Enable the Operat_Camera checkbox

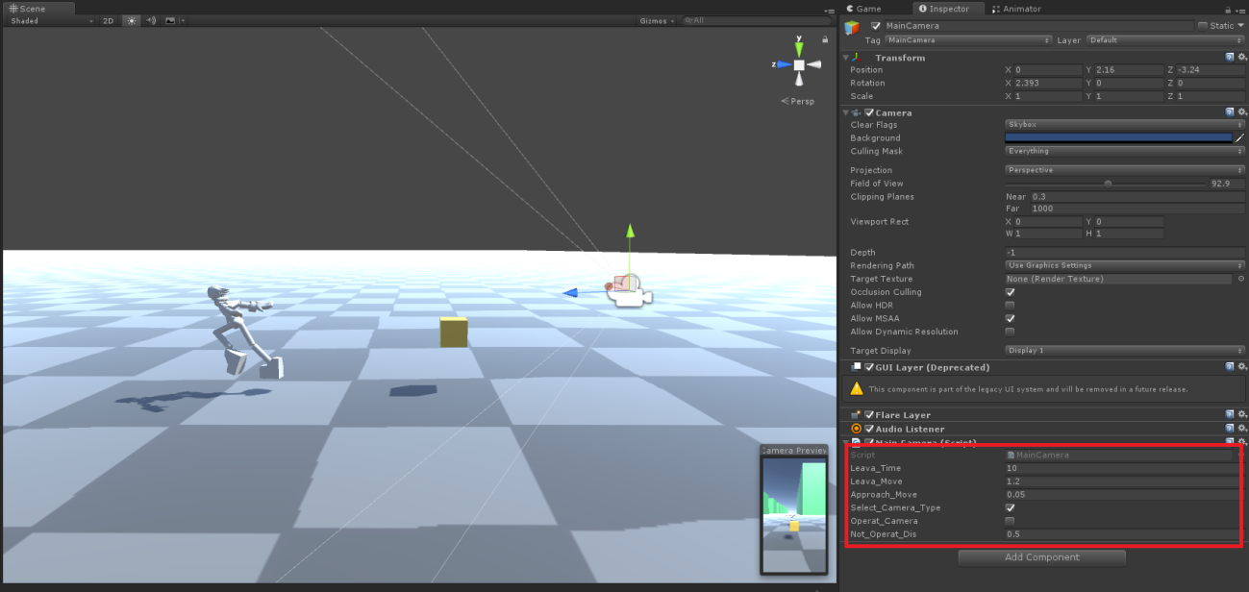tap(1010, 521)
